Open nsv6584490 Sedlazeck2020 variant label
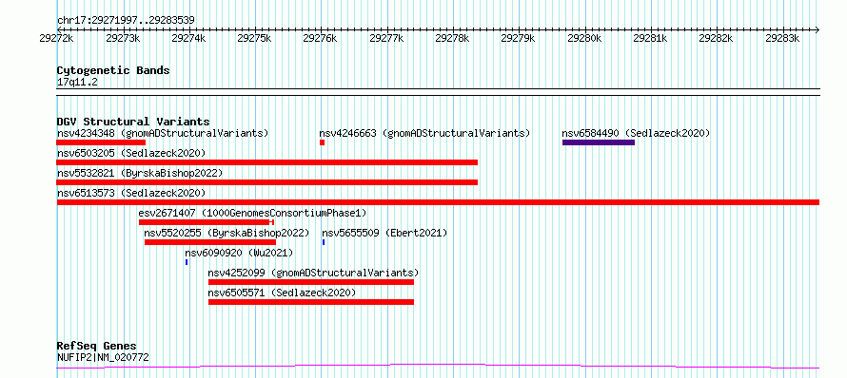Viewport: 847px width, 378px height. (x=636, y=133)
